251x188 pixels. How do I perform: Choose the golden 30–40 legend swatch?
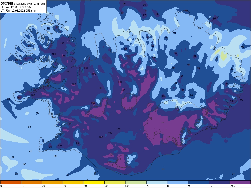click(73, 182)
